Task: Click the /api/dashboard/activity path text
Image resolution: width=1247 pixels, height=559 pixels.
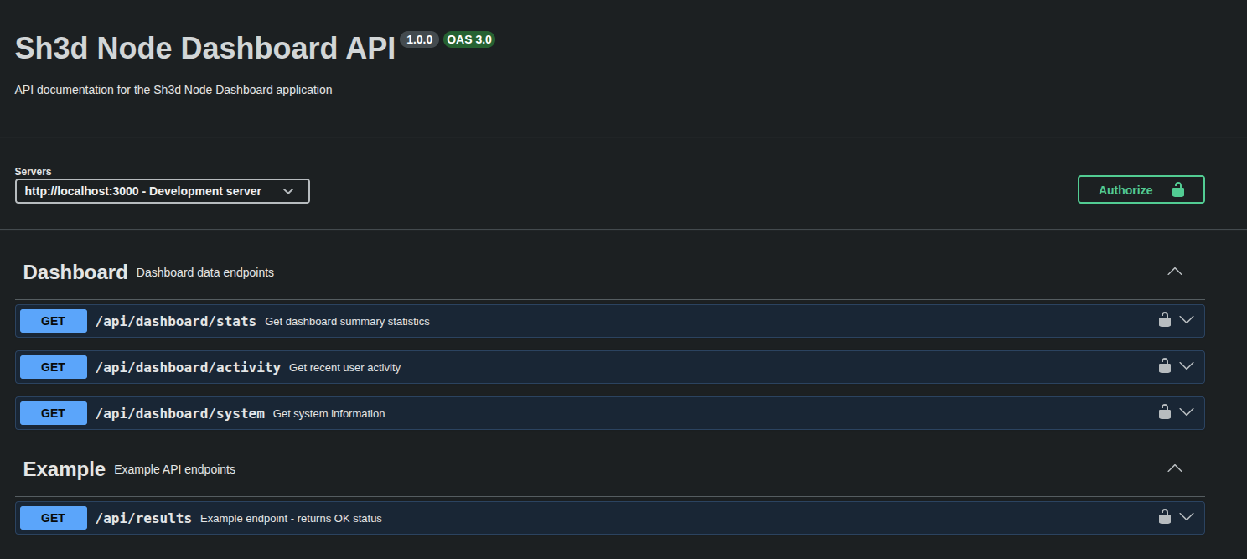Action: pyautogui.click(x=188, y=367)
